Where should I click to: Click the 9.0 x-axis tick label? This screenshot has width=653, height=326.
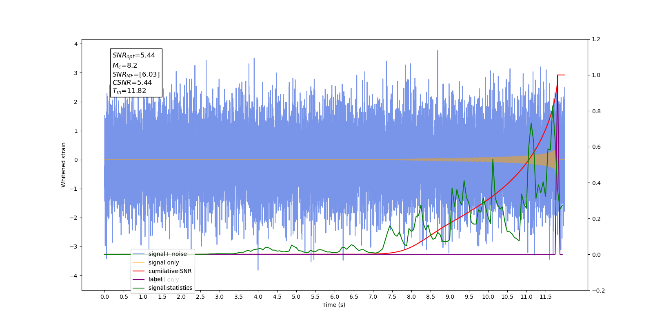pyautogui.click(x=450, y=297)
